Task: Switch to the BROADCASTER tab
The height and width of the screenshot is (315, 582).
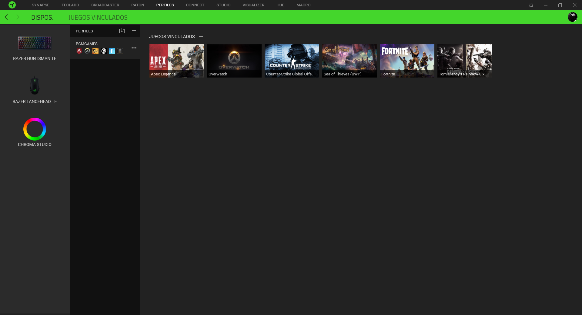Action: point(105,5)
